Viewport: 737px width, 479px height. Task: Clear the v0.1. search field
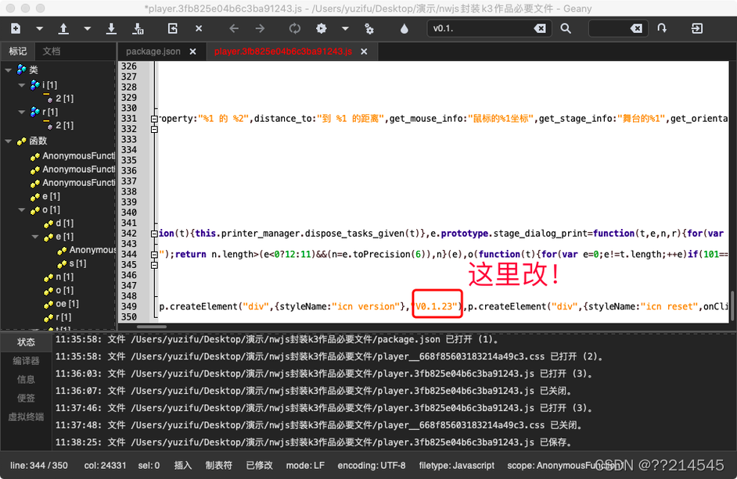(540, 29)
